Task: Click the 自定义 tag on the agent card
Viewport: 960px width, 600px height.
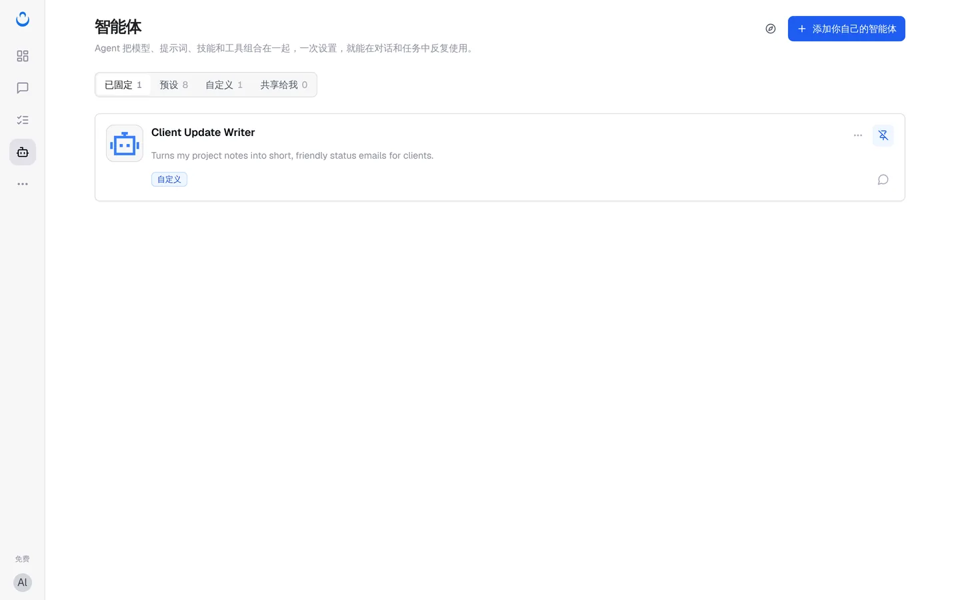Action: point(169,179)
